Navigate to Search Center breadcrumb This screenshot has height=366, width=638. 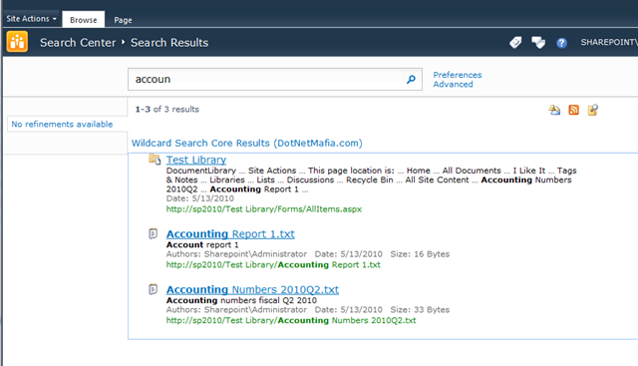(78, 42)
